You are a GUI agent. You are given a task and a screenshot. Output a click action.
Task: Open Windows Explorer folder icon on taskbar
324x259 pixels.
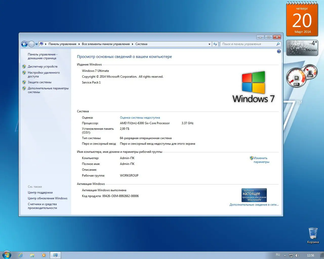[32, 255]
